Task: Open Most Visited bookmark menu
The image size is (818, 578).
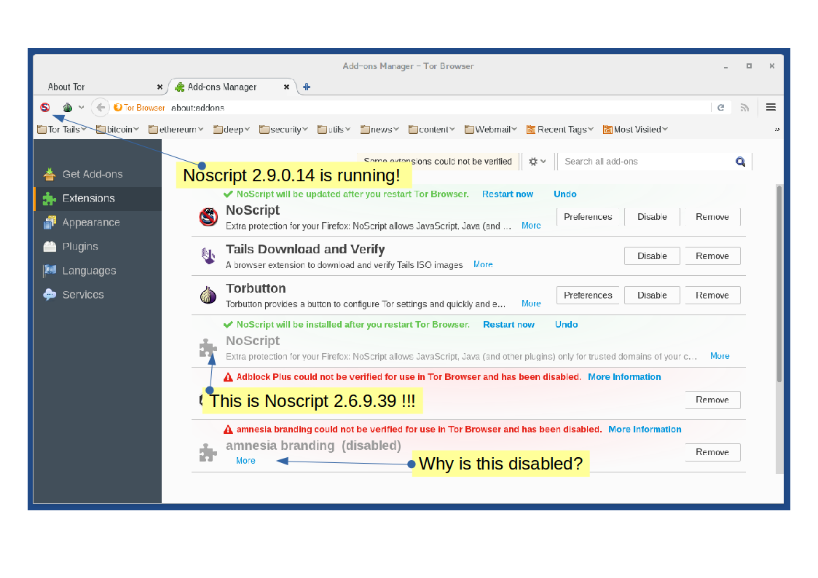Action: (635, 130)
